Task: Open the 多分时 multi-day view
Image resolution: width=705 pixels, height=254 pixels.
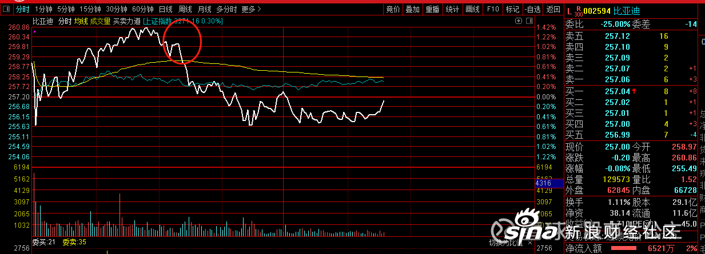Action: 226,9
